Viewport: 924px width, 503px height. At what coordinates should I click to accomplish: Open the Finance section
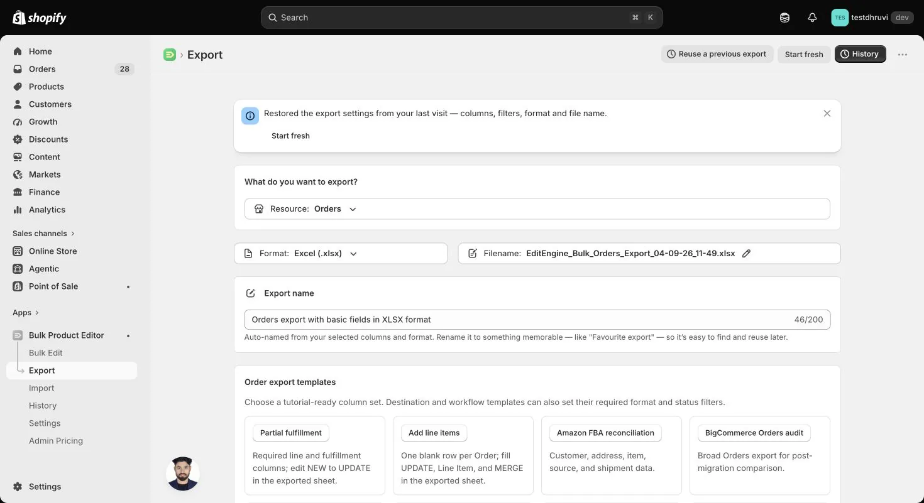72,192
